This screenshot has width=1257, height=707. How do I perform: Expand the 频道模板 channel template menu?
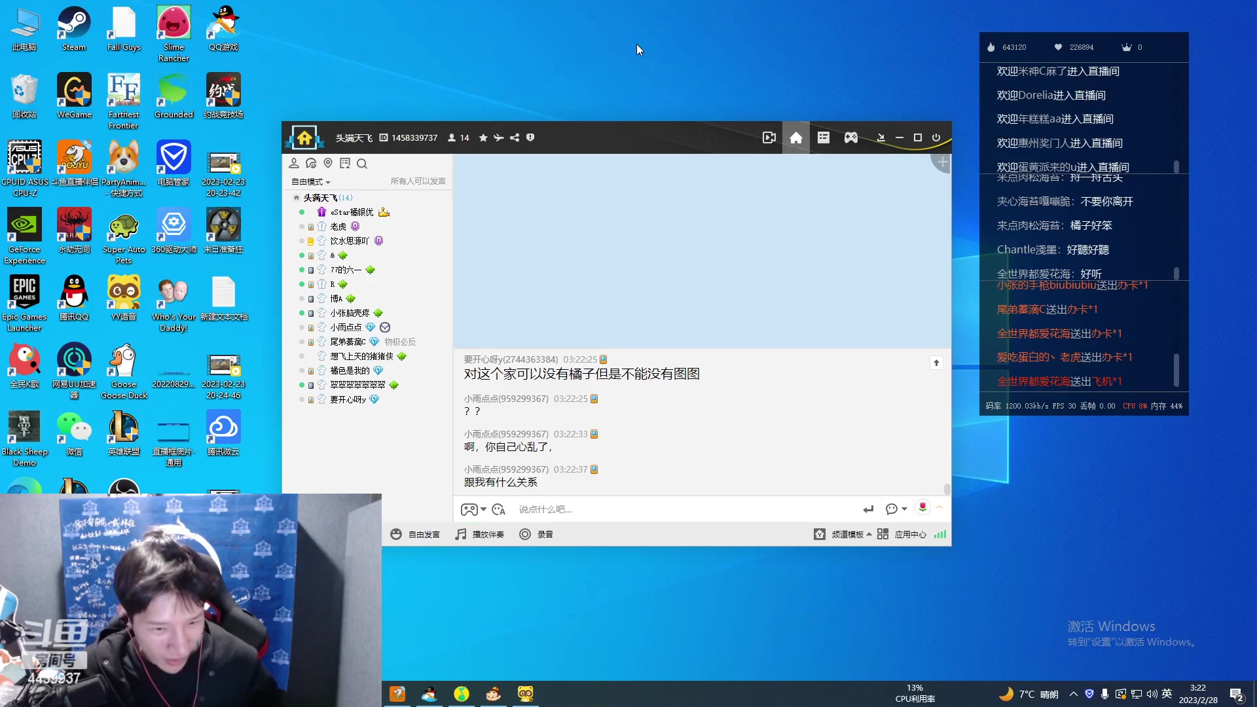843,534
